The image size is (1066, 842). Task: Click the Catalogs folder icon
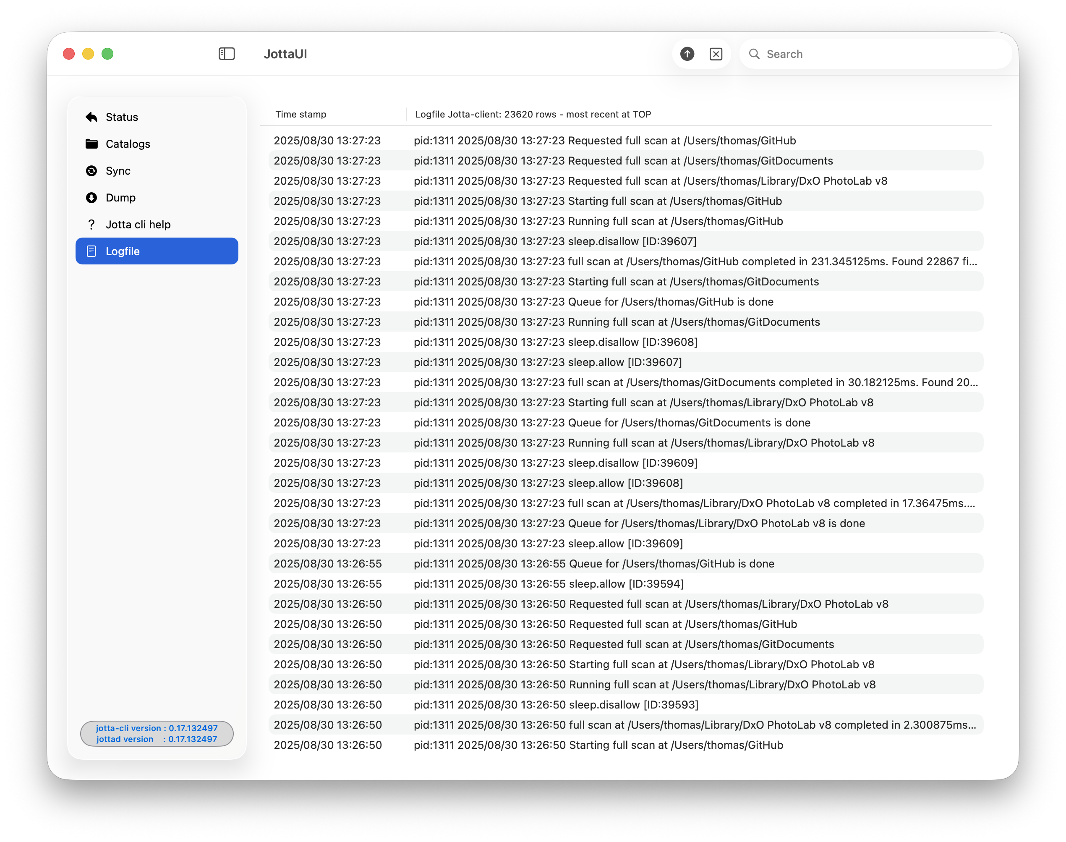[91, 144]
